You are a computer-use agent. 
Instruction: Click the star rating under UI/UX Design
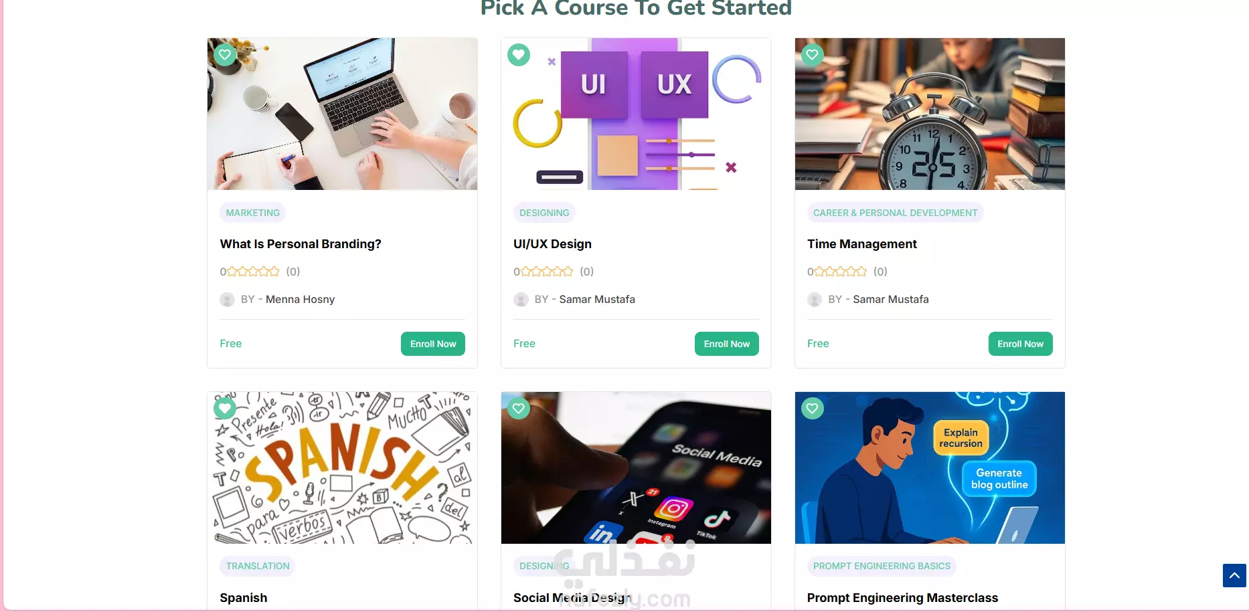(547, 272)
